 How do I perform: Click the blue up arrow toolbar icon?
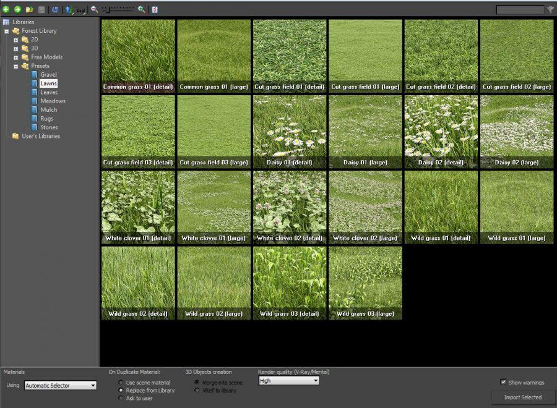(x=68, y=9)
